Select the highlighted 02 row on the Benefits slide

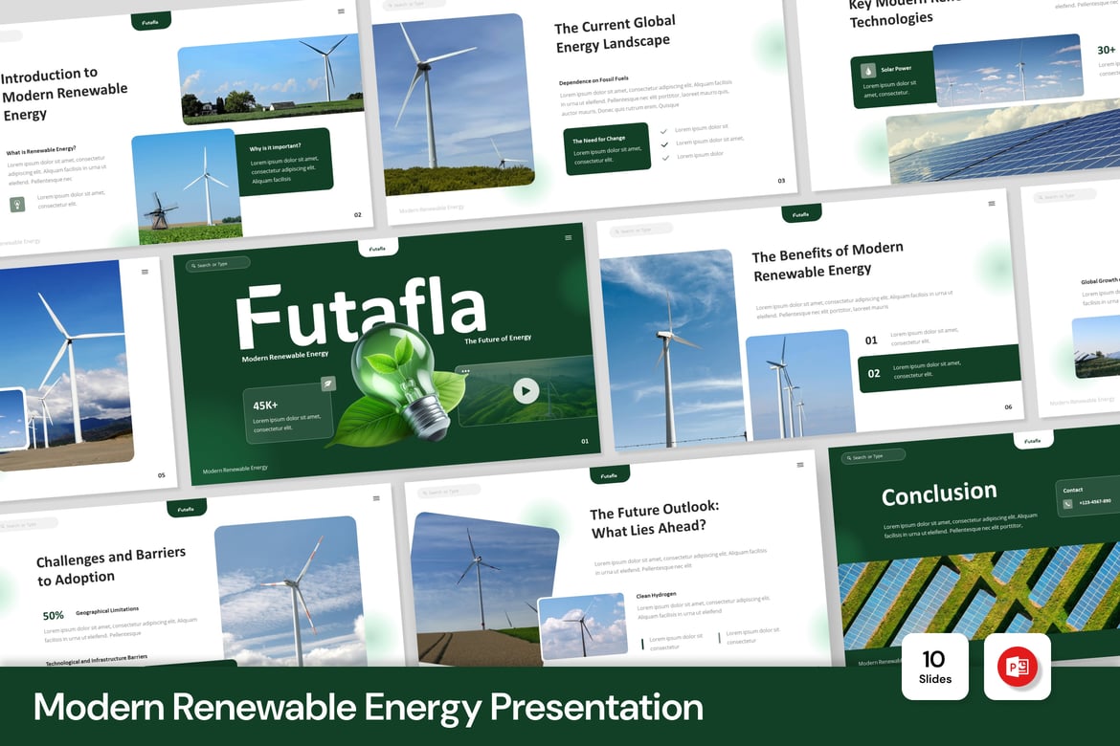click(x=938, y=369)
